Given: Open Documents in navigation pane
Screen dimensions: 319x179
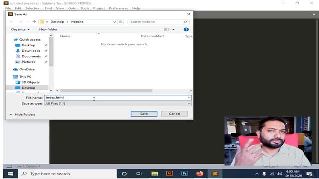Looking at the screenshot, I should [31, 56].
